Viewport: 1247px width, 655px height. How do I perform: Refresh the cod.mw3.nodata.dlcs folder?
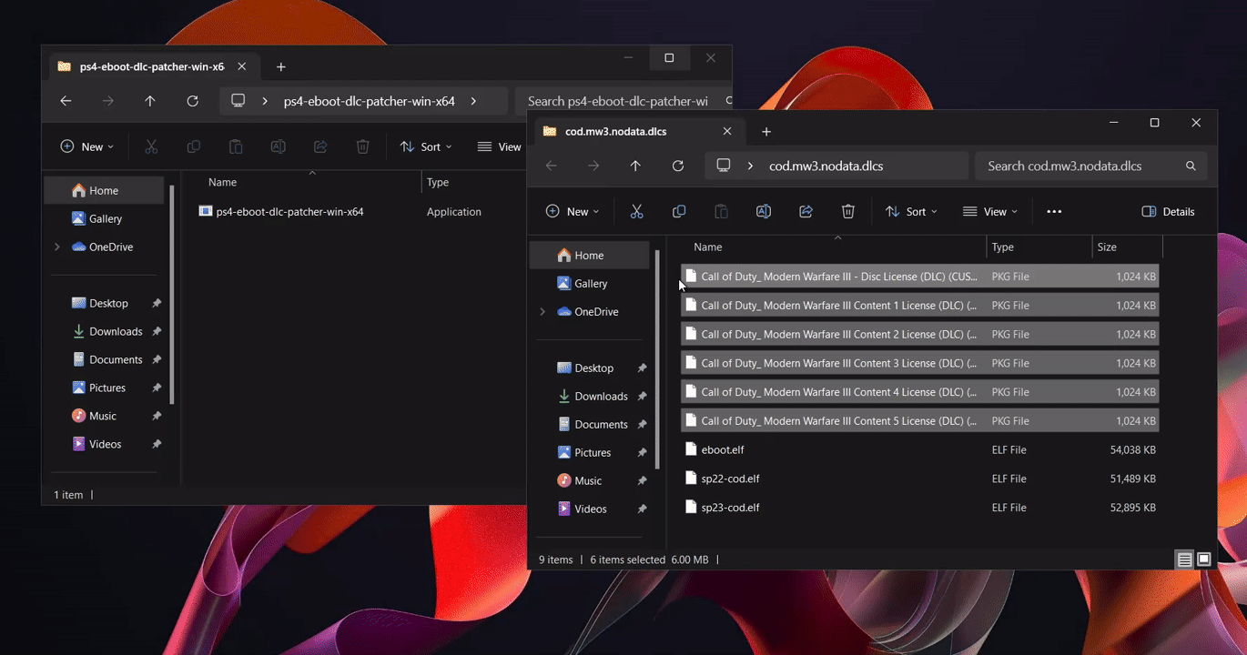pos(677,166)
